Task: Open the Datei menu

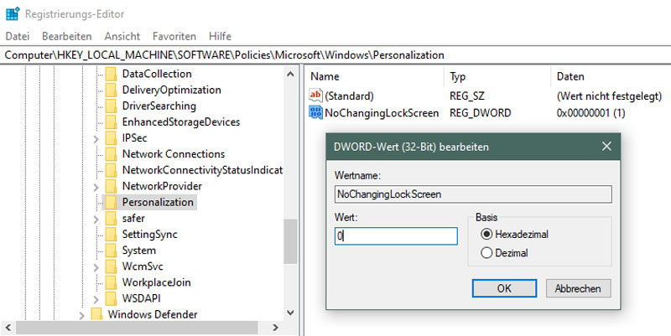Action: [18, 36]
